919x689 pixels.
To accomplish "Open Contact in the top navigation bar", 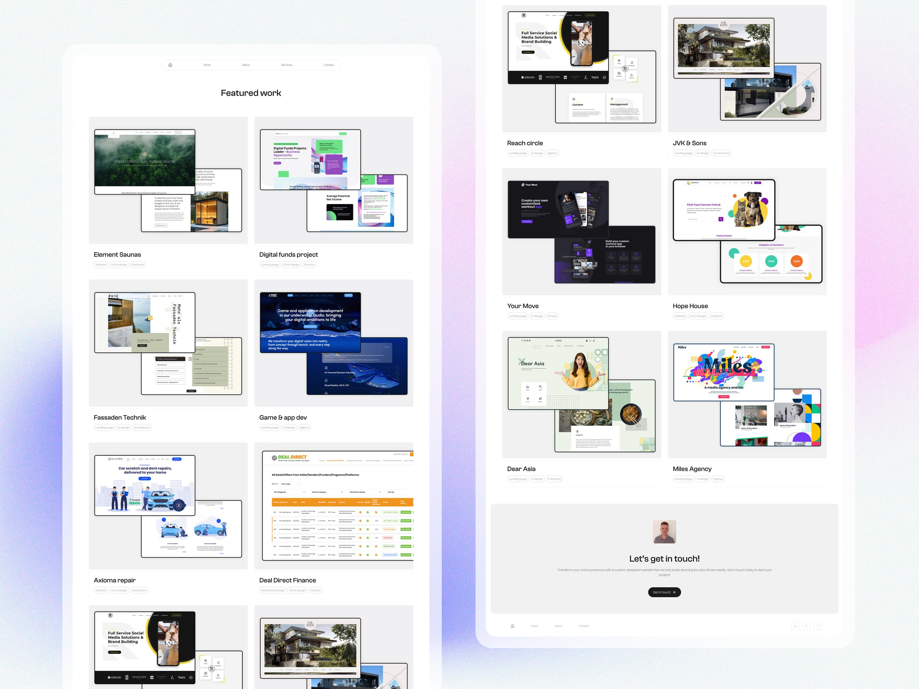I will (329, 65).
